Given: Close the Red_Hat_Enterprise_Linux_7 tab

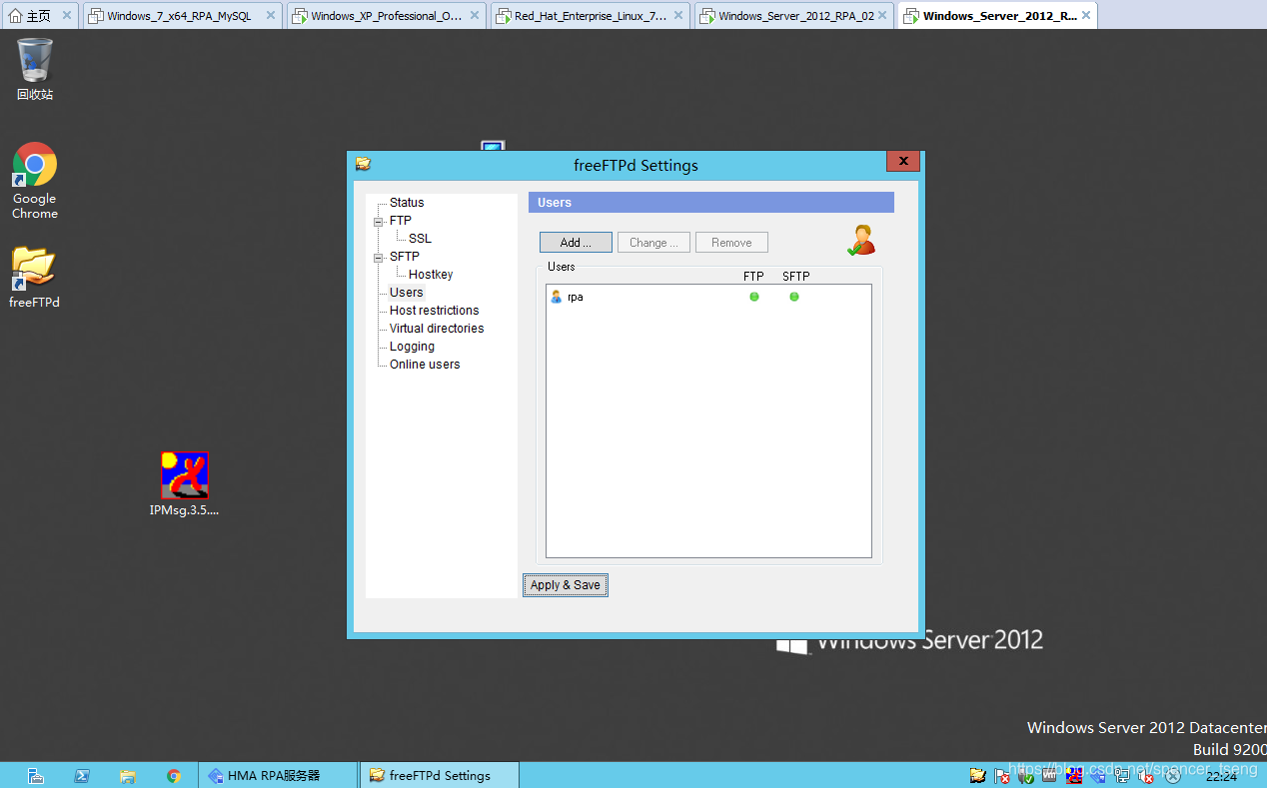Looking at the screenshot, I should pos(678,16).
